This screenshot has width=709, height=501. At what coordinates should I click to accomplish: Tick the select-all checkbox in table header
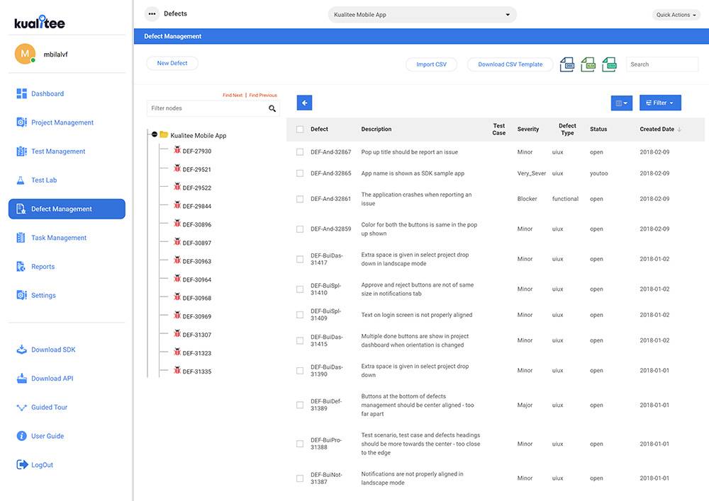point(300,129)
